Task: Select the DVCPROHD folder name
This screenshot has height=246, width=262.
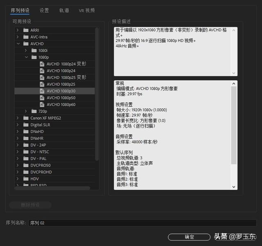Action: click(x=41, y=172)
